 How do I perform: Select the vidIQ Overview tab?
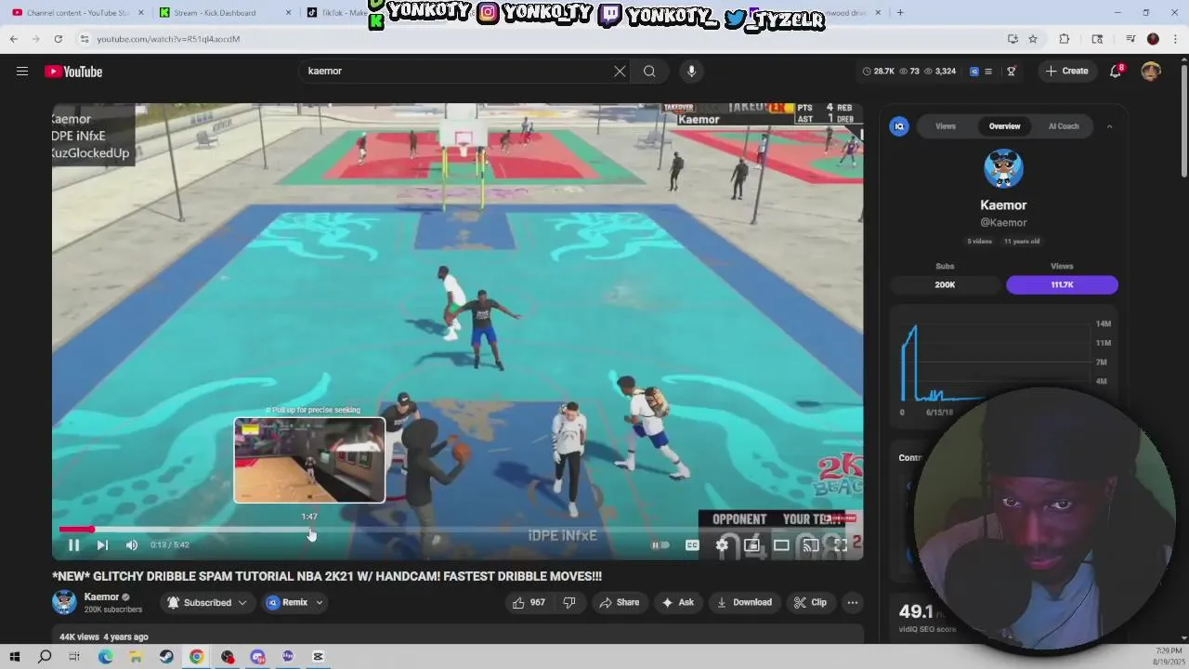1004,126
